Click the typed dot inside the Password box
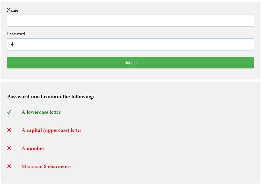Viewport: 261px width, 185px height. (11, 44)
